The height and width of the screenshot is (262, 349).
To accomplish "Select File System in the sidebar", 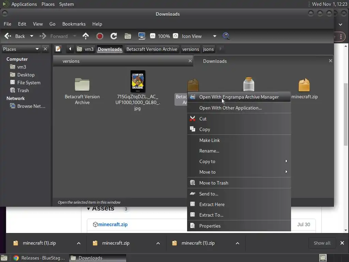I will pos(25,83).
